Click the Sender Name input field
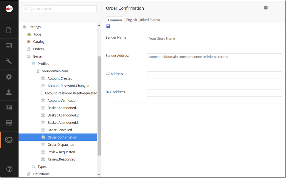 point(214,39)
